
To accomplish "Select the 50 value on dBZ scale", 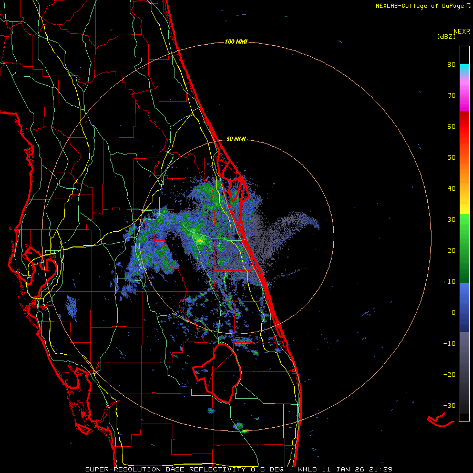I will 451,158.
